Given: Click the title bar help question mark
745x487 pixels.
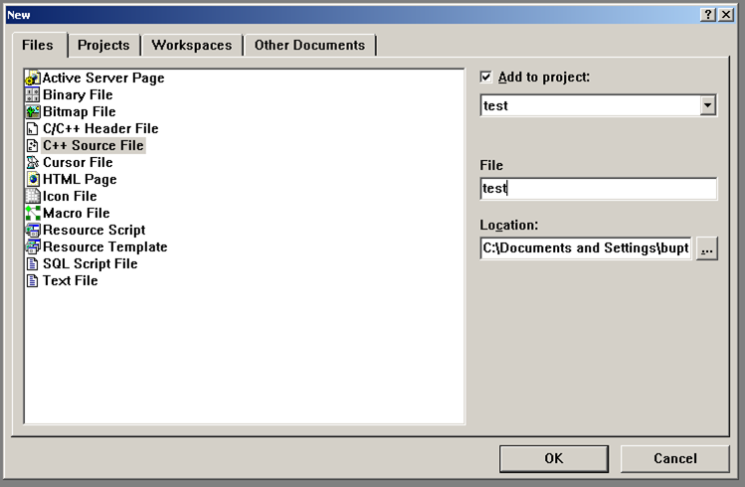Looking at the screenshot, I should 708,14.
